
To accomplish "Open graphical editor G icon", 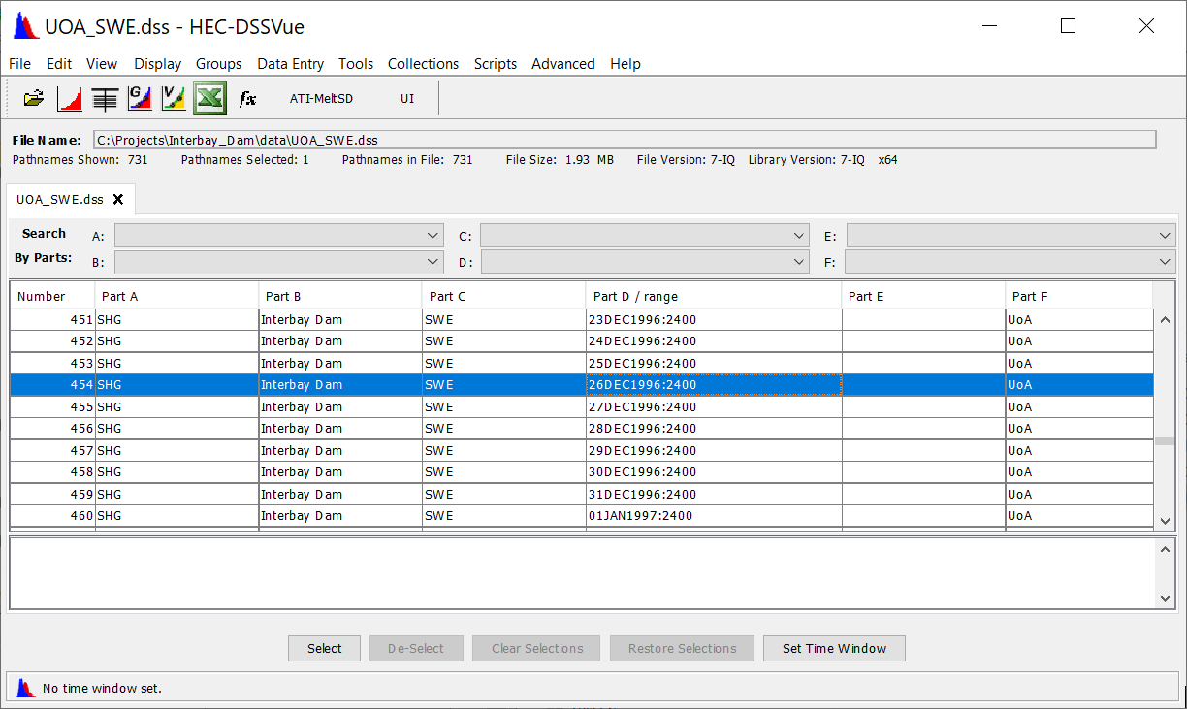I will coord(140,98).
